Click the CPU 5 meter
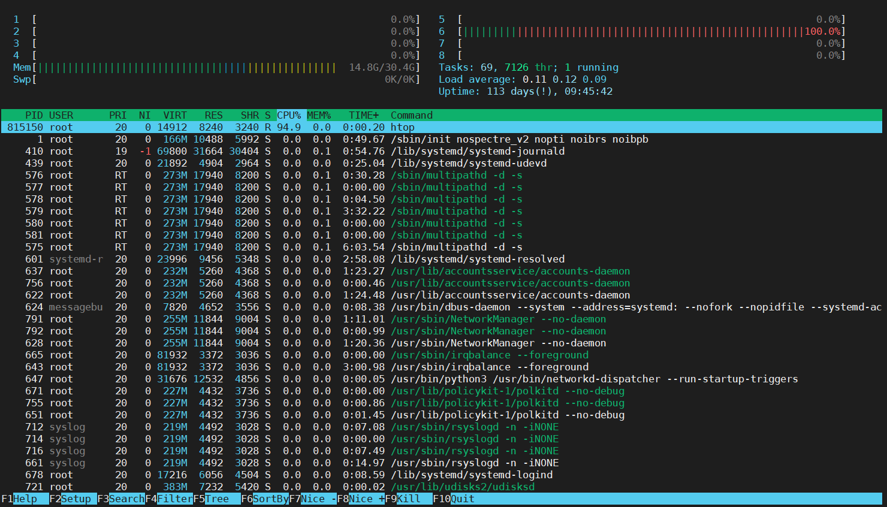887x507 pixels. pyautogui.click(x=642, y=19)
